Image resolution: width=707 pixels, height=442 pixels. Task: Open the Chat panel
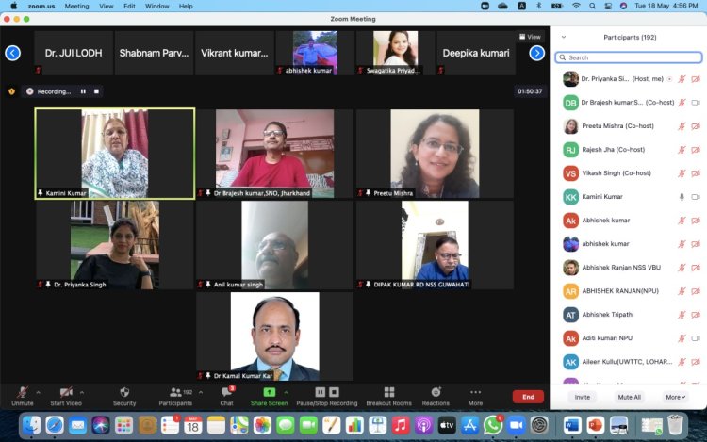tap(226, 392)
